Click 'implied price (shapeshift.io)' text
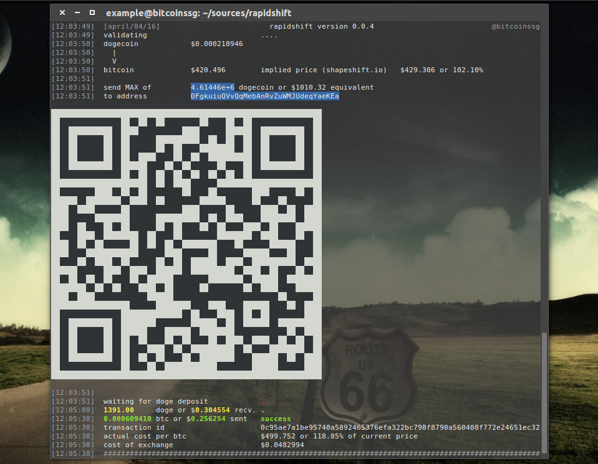 (324, 70)
